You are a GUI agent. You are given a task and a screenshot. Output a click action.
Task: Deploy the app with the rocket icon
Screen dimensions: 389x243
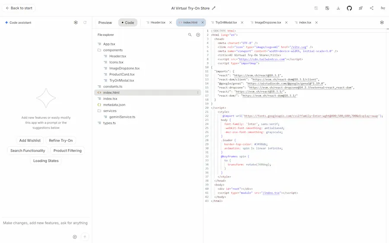click(x=360, y=8)
